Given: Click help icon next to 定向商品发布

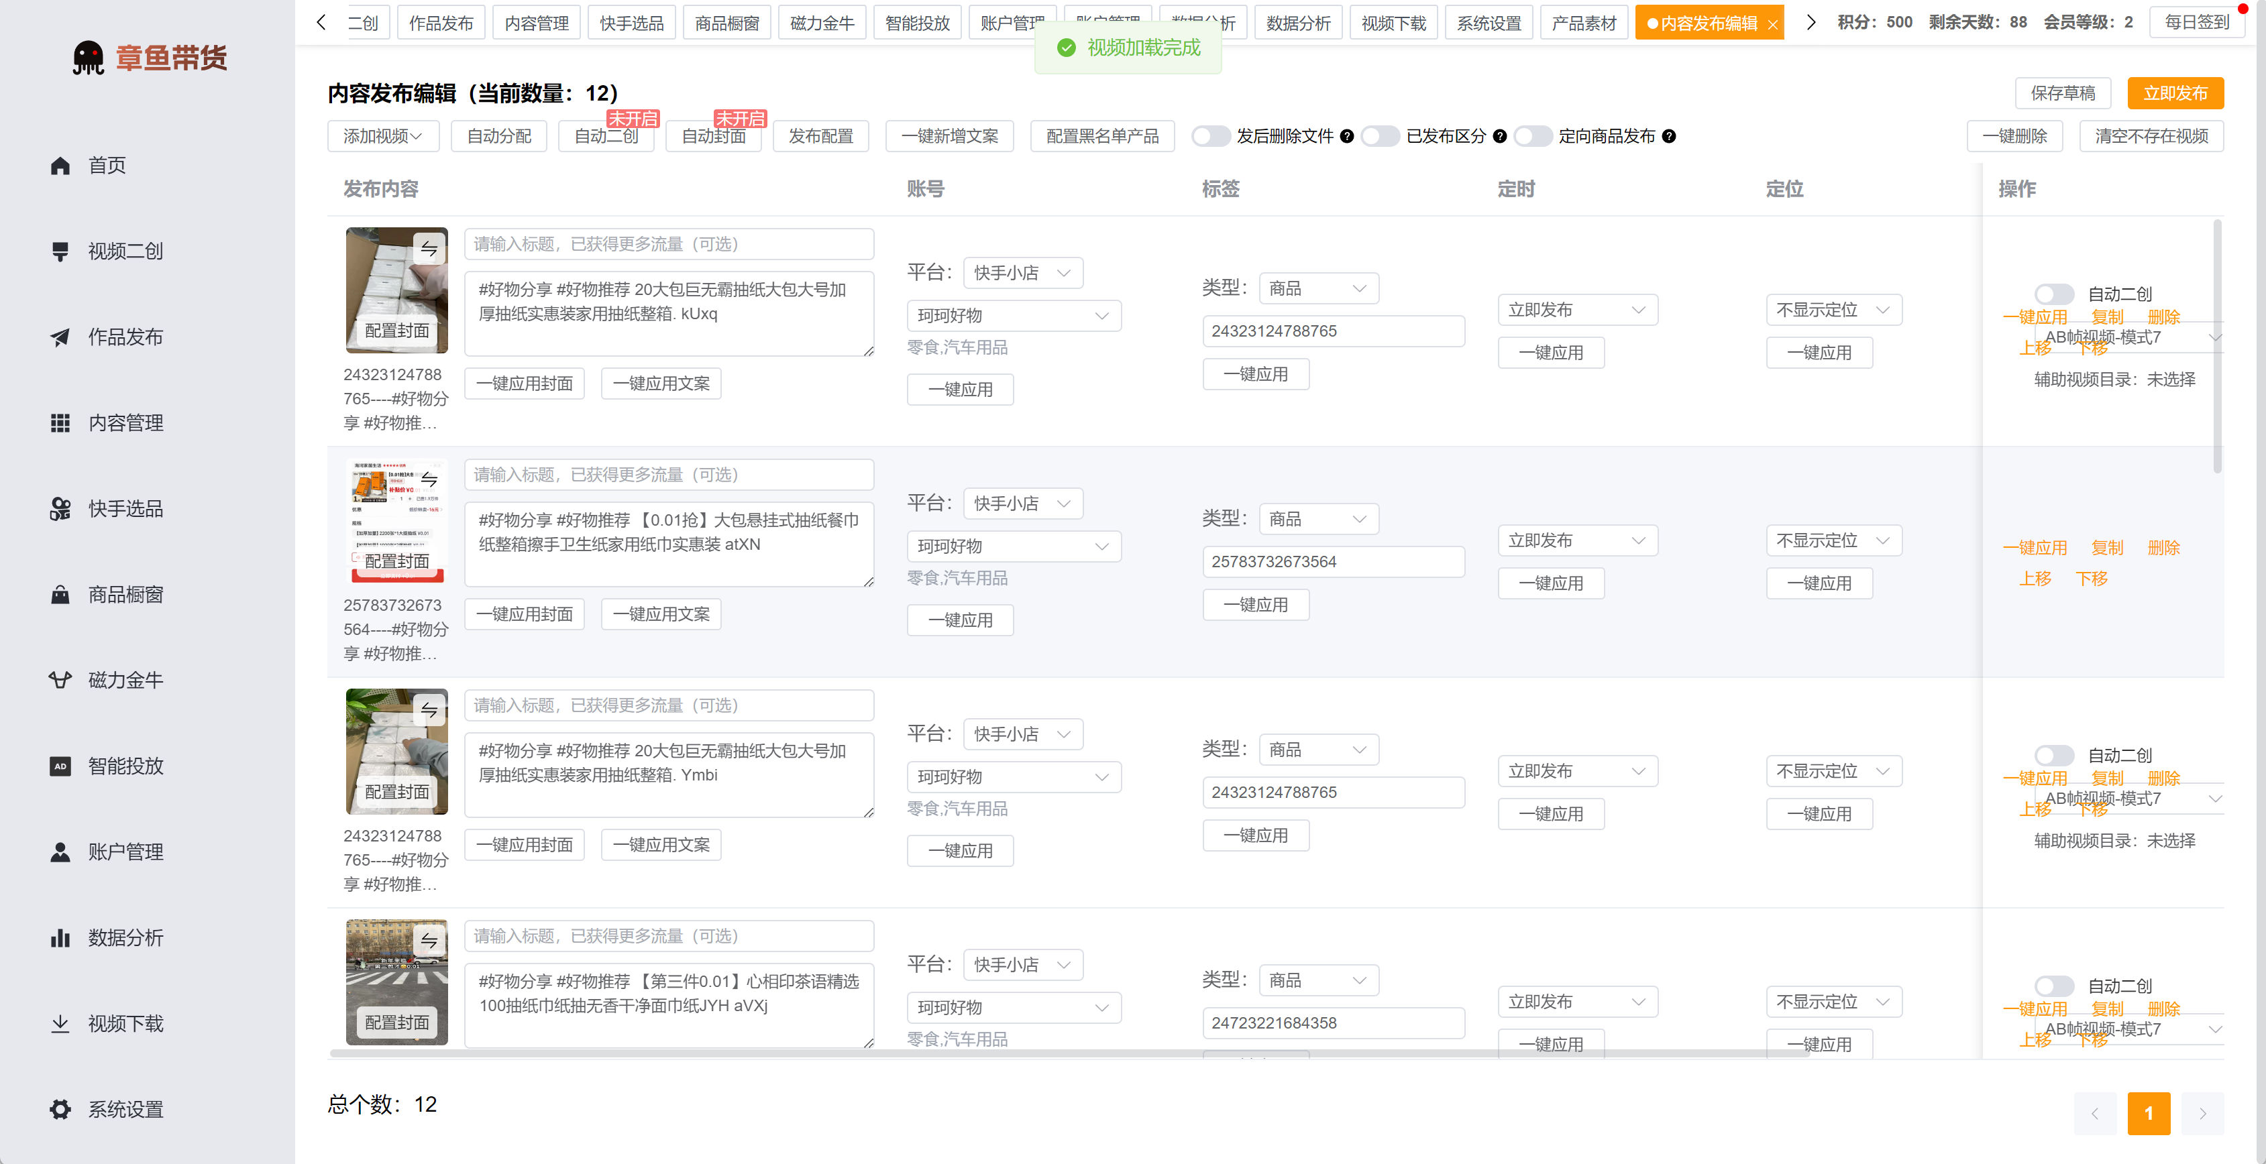Looking at the screenshot, I should click(x=1669, y=136).
